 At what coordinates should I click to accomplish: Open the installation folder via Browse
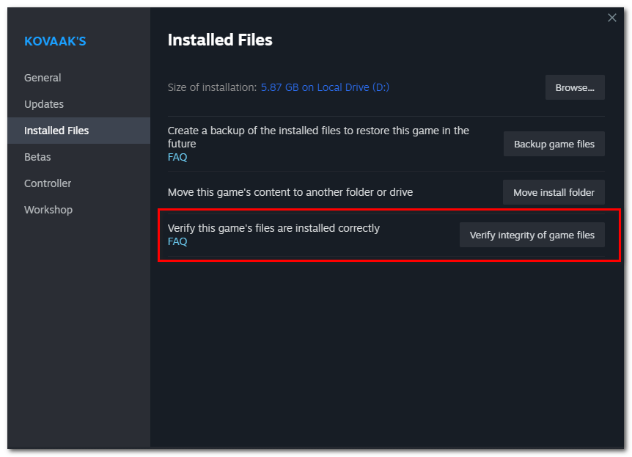[x=575, y=87]
